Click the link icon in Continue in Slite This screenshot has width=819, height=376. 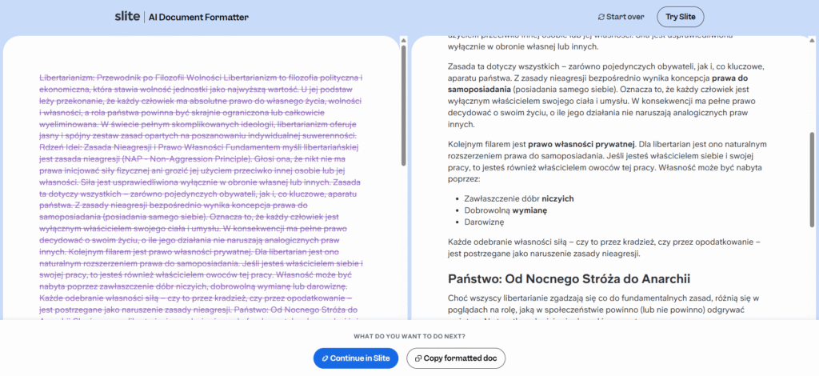[325, 358]
